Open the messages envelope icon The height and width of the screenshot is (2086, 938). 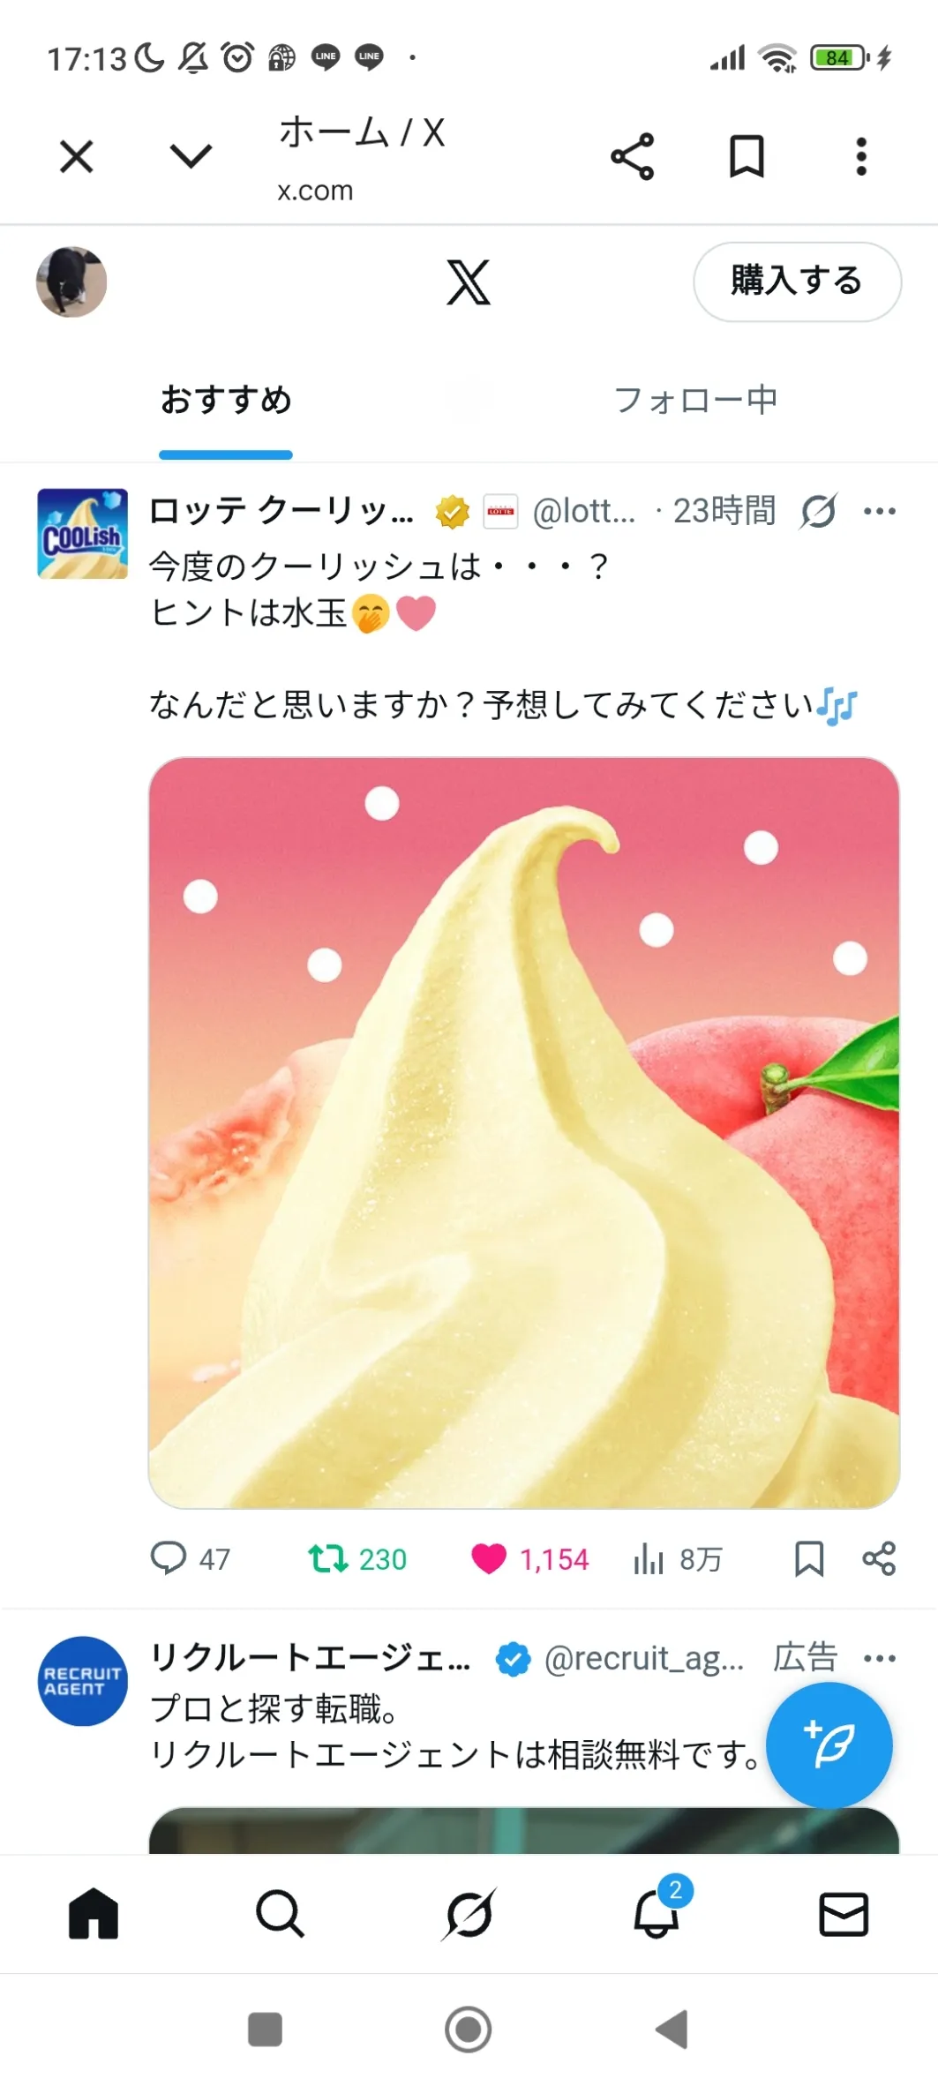tap(844, 1914)
